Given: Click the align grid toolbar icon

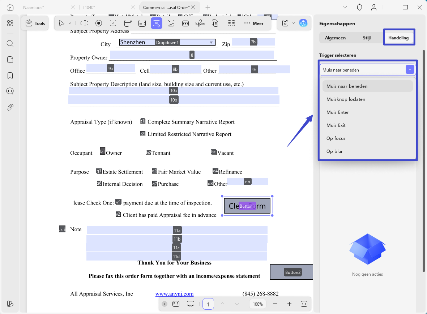Looking at the screenshot, I should 231,23.
